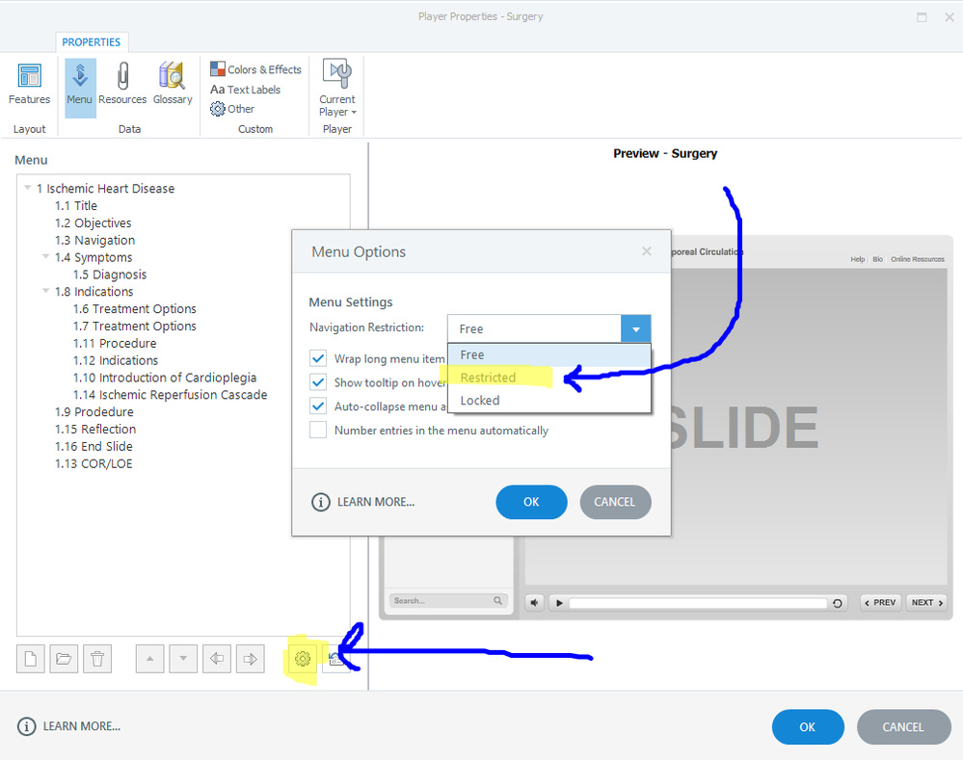Click OK in Player Properties window
The width and height of the screenshot is (963, 760).
808,727
